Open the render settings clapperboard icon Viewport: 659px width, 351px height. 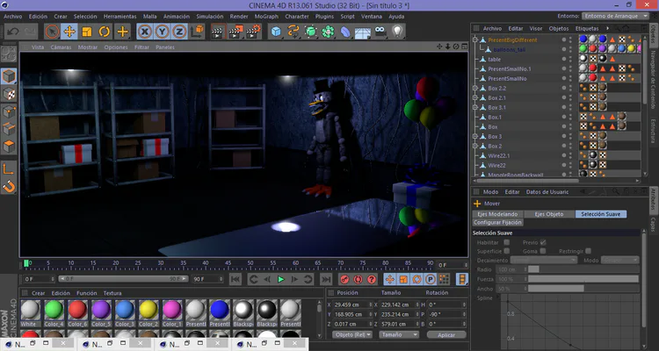(253, 32)
